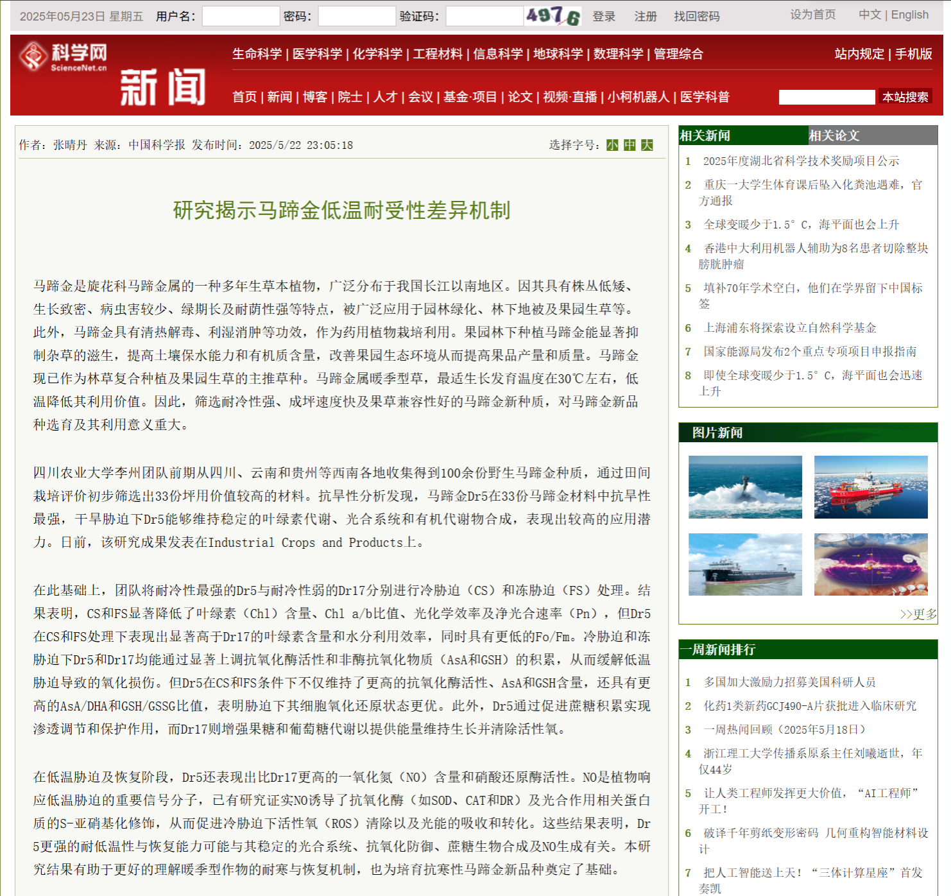Open 重庆一大学生体育课后坠入化粪池 news
The height and width of the screenshot is (896, 951).
(810, 193)
